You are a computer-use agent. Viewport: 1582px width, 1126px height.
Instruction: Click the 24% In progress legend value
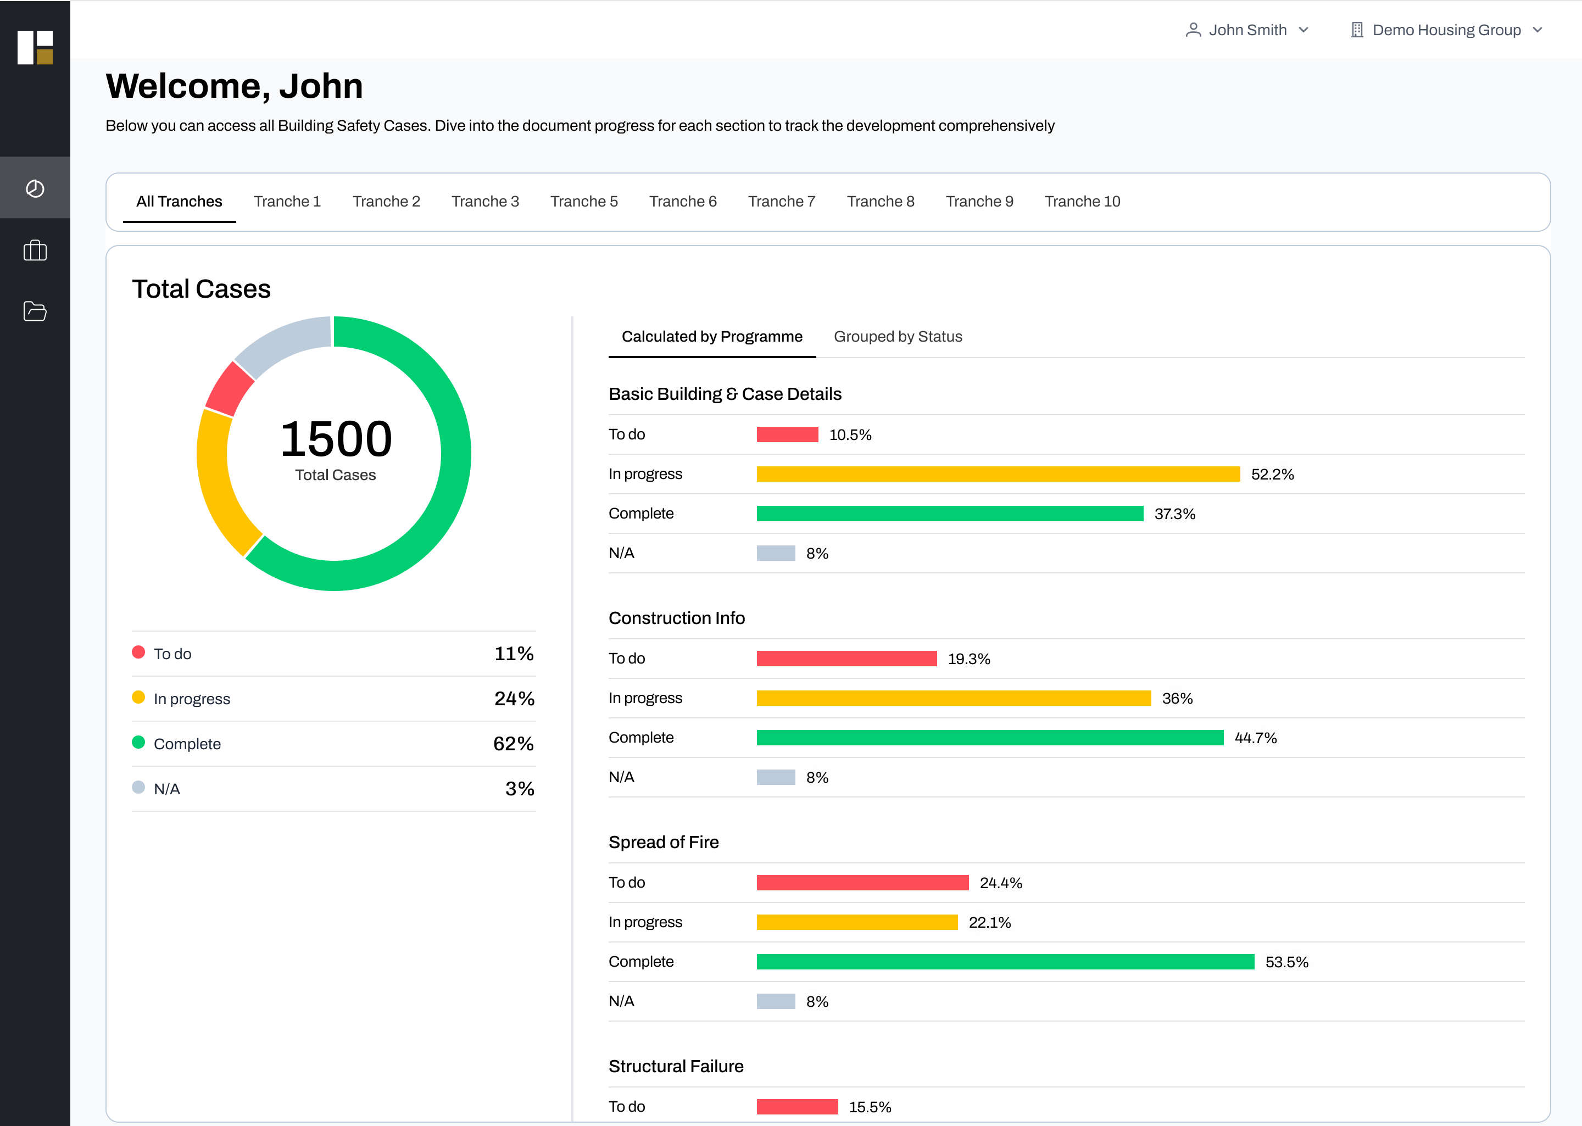point(514,699)
